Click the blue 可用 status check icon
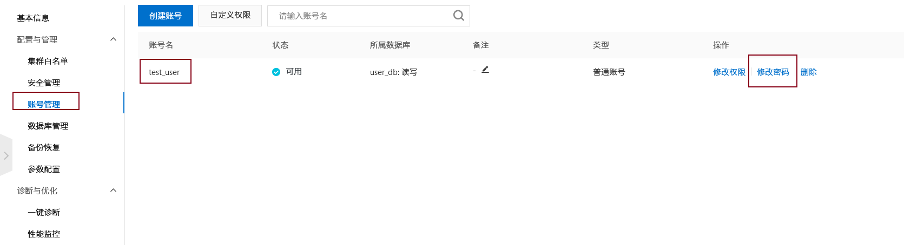904x245 pixels. [x=276, y=72]
